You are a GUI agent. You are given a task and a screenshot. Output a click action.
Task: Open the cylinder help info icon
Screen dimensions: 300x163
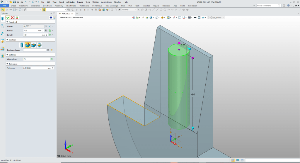click(50, 18)
